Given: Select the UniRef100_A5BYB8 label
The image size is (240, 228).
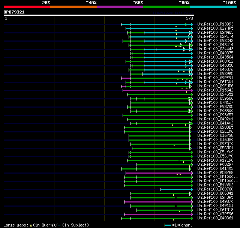Looking at the screenshot, I should coord(215,173).
